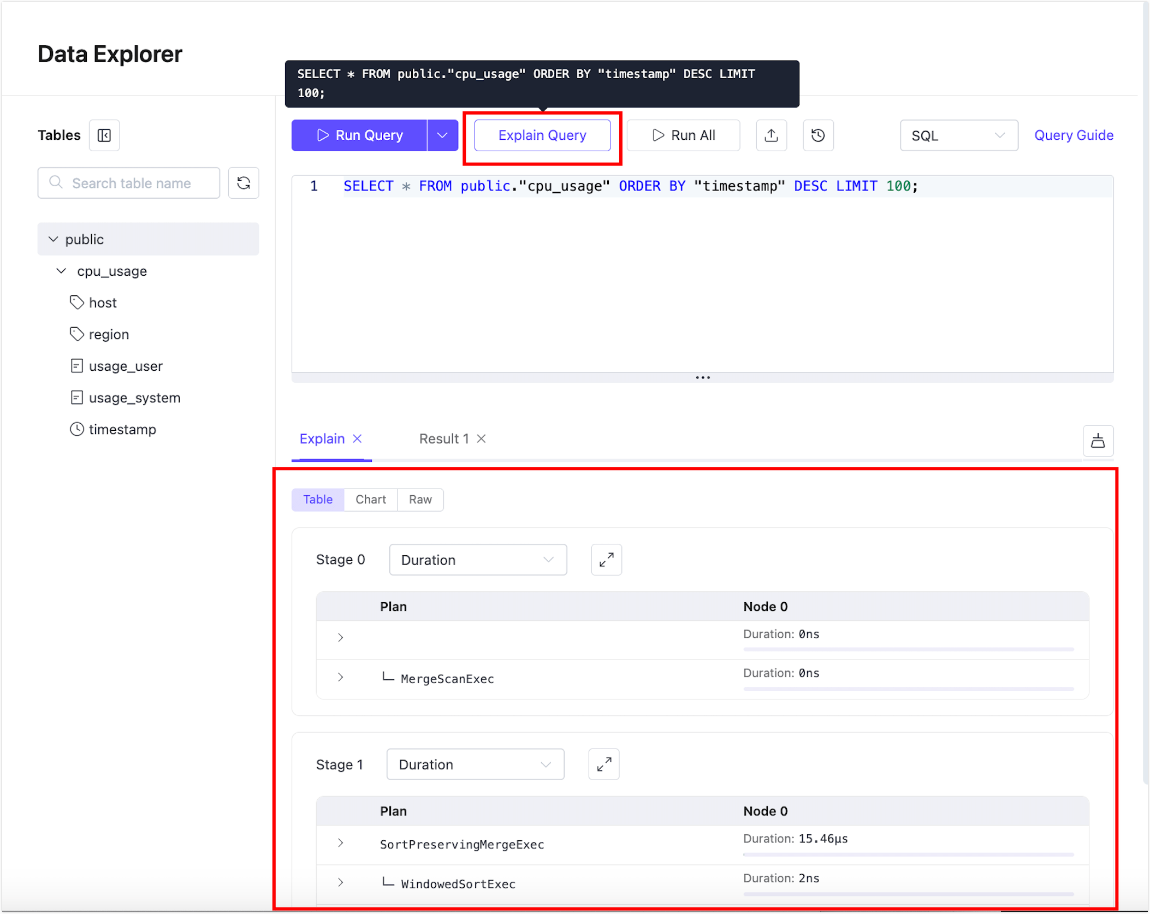Close the Explain tab
The height and width of the screenshot is (914, 1150).
coord(358,439)
